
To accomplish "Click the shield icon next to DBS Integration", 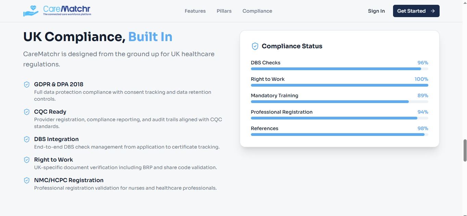I will pyautogui.click(x=27, y=139).
